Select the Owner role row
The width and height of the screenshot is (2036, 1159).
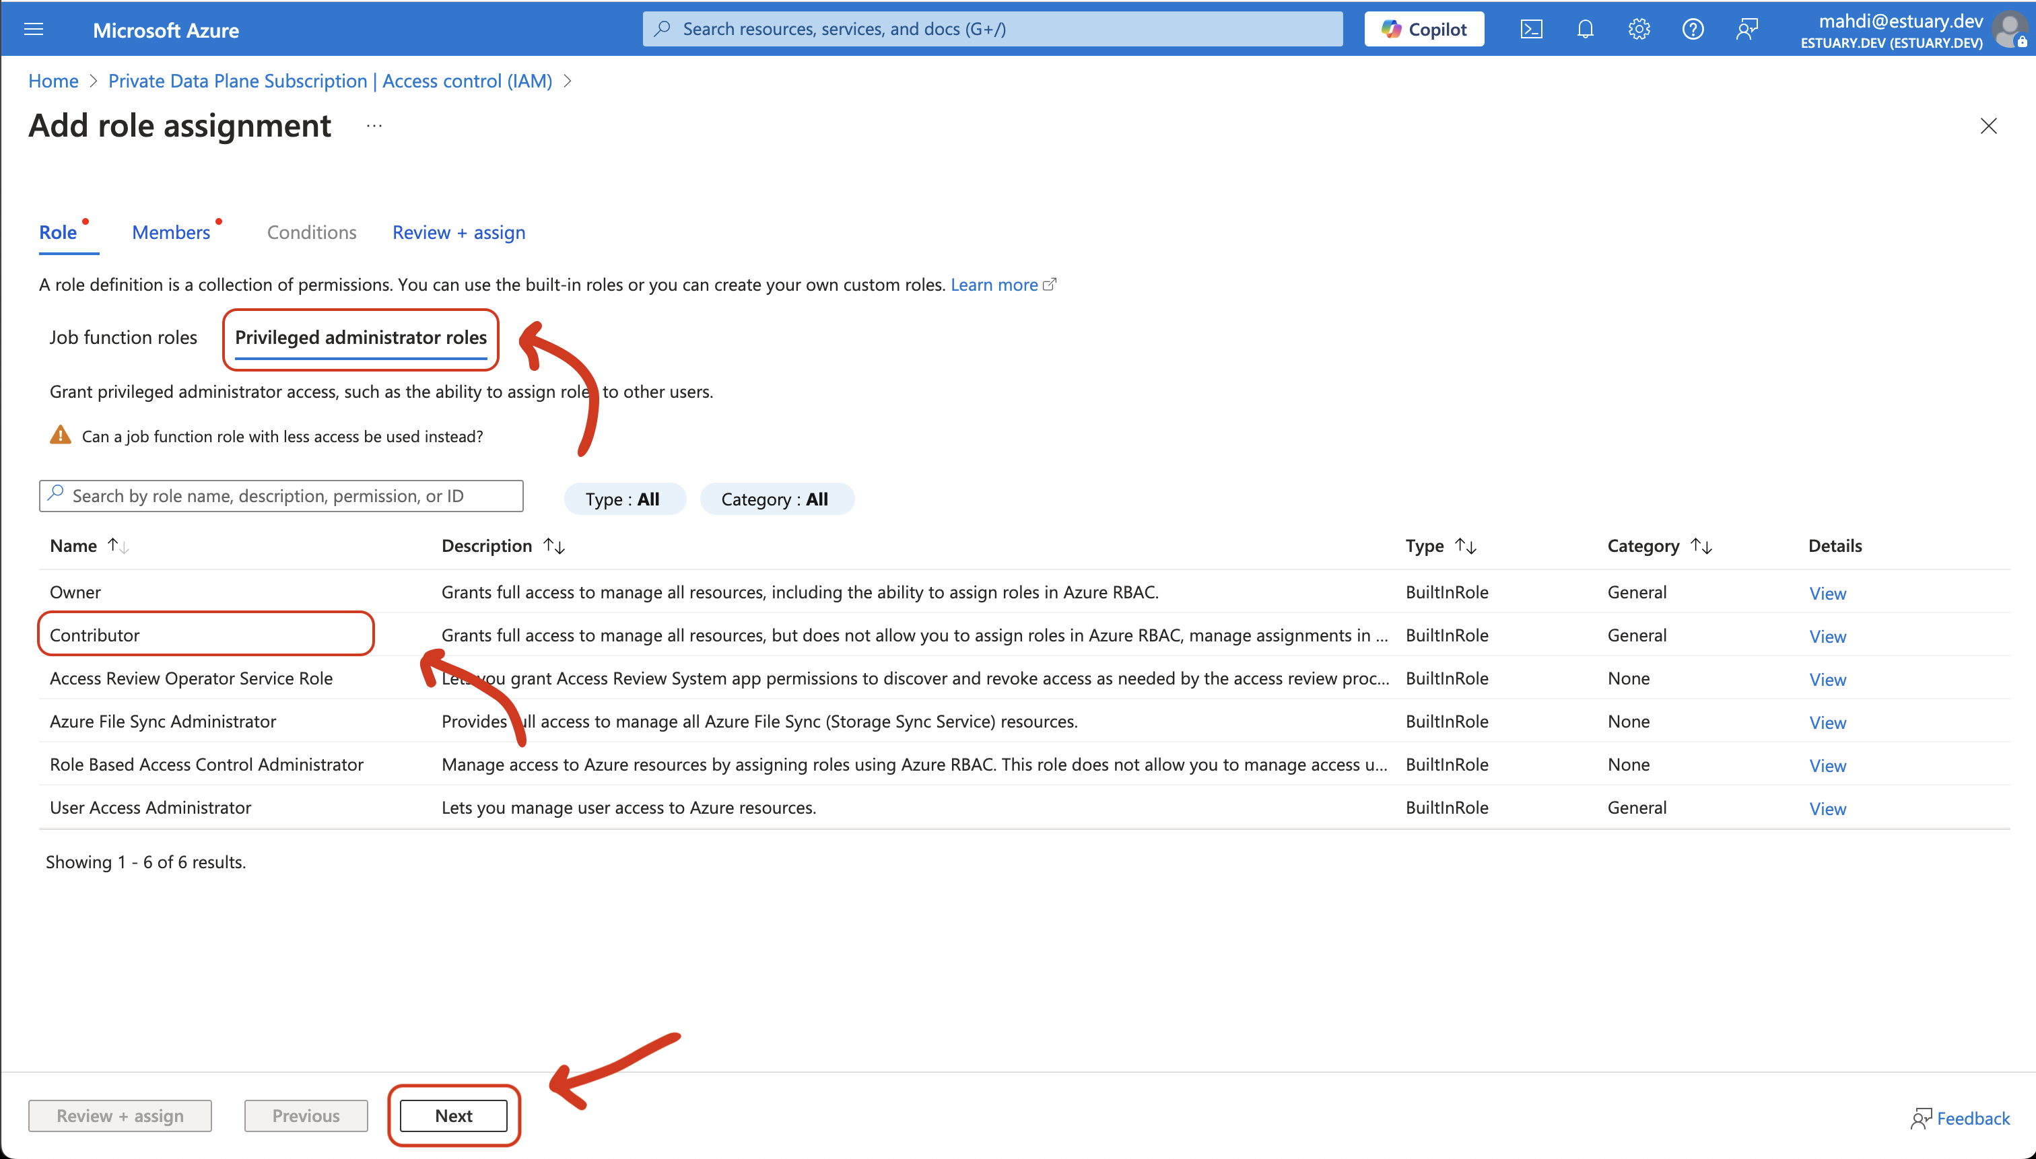(x=75, y=592)
